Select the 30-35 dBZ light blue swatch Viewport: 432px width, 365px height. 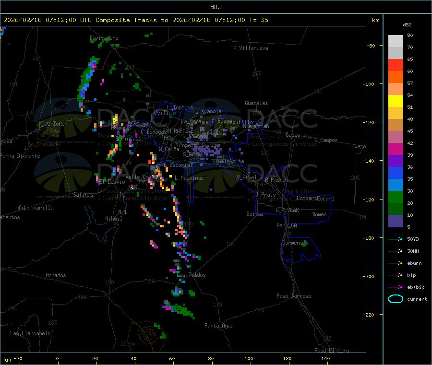pos(396,185)
